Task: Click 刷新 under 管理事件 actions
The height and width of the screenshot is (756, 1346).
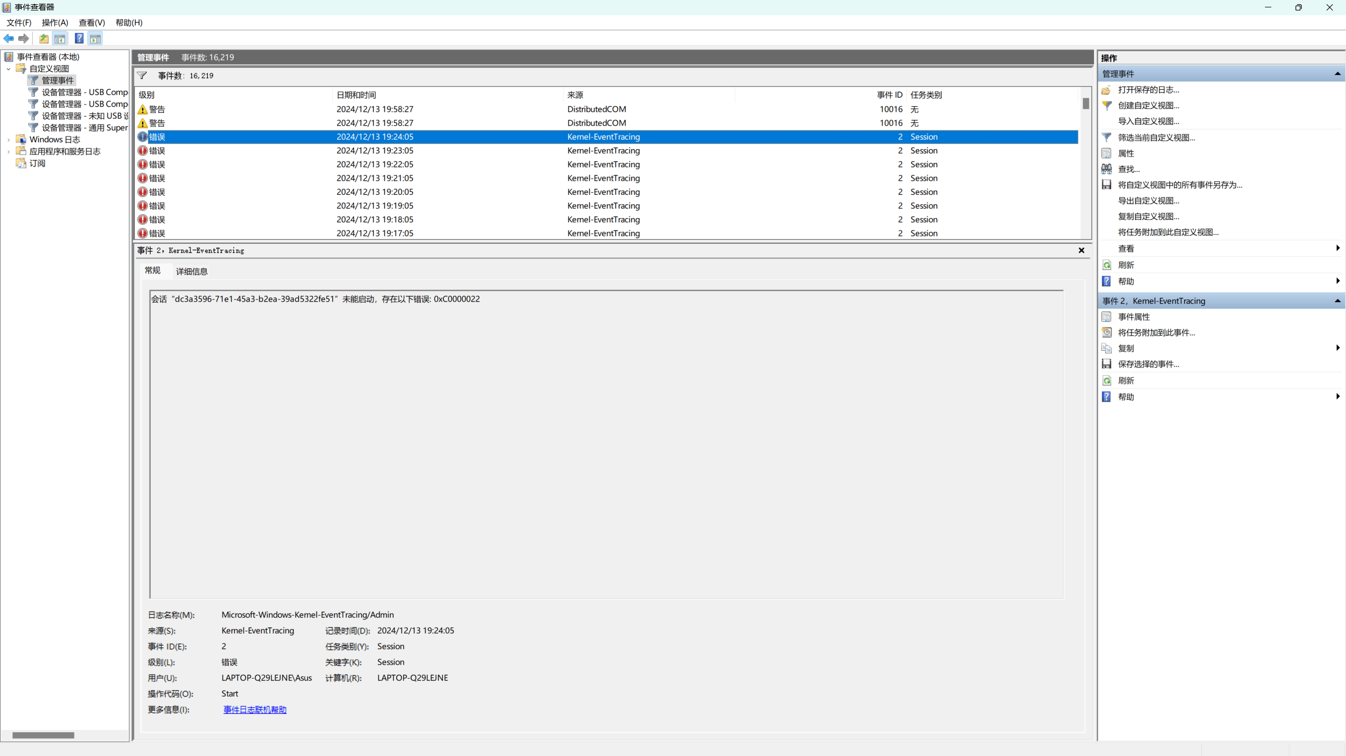Action: (x=1125, y=265)
